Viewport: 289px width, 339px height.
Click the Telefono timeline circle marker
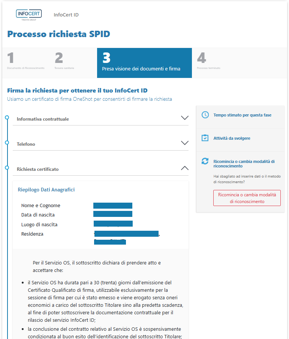coord(7,143)
